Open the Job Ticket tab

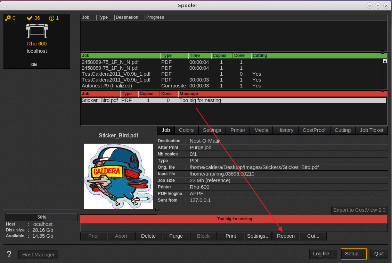click(x=371, y=130)
